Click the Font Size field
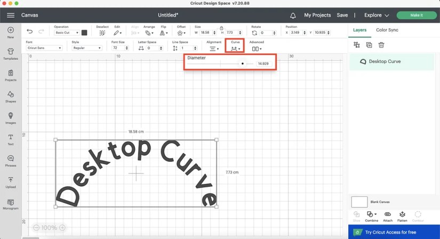This screenshot has height=239, width=440. point(118,48)
